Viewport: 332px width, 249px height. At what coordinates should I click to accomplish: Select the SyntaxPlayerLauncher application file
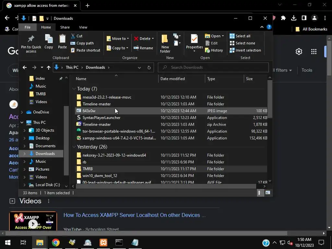pyautogui.click(x=171, y=118)
